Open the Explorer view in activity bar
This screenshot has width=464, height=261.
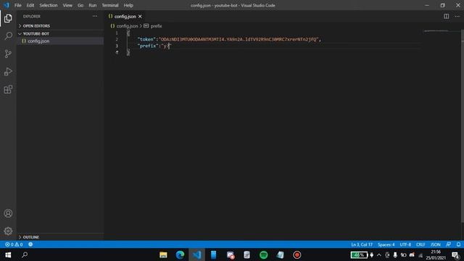[x=8, y=18]
